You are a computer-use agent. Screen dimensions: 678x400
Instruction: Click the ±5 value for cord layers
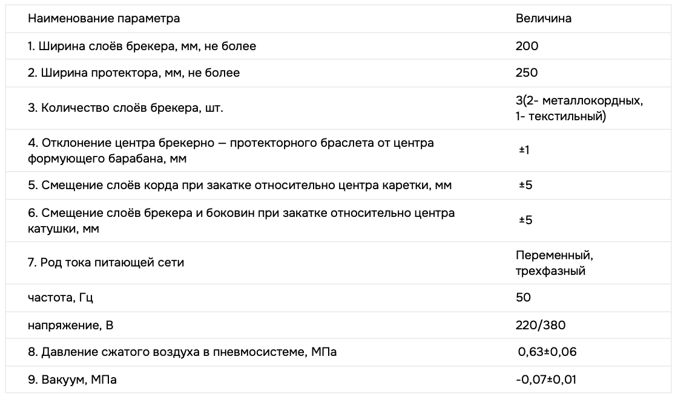(525, 185)
